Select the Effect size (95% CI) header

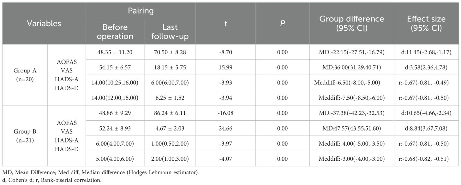[x=426, y=23]
